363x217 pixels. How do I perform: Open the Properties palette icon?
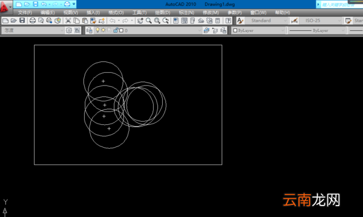[175, 20]
